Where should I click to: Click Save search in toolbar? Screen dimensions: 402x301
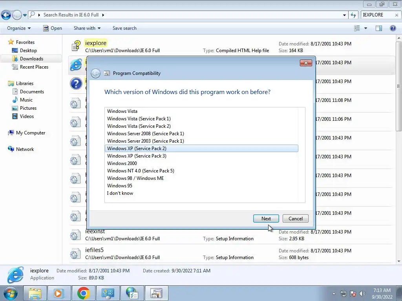(x=124, y=28)
